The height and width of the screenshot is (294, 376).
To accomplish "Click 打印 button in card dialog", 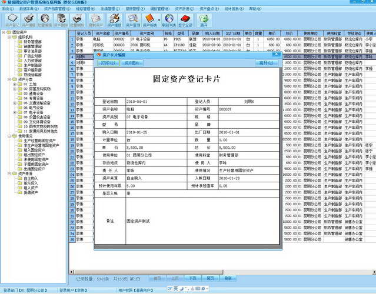I will 108,63.
